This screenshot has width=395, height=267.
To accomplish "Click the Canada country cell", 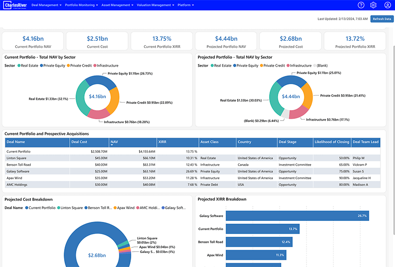I will coord(243,165).
